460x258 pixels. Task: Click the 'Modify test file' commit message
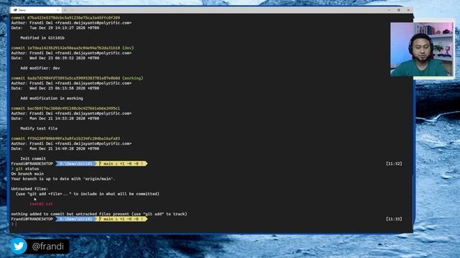(39, 128)
